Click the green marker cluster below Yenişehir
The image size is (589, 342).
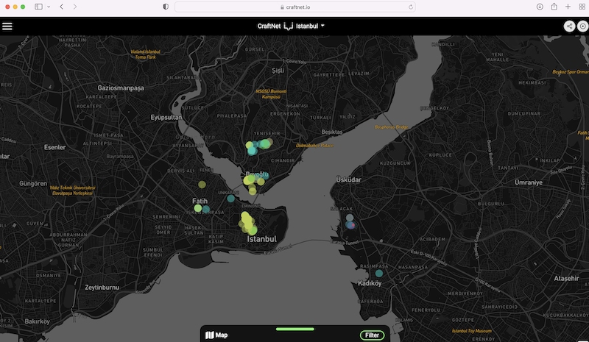(x=258, y=146)
